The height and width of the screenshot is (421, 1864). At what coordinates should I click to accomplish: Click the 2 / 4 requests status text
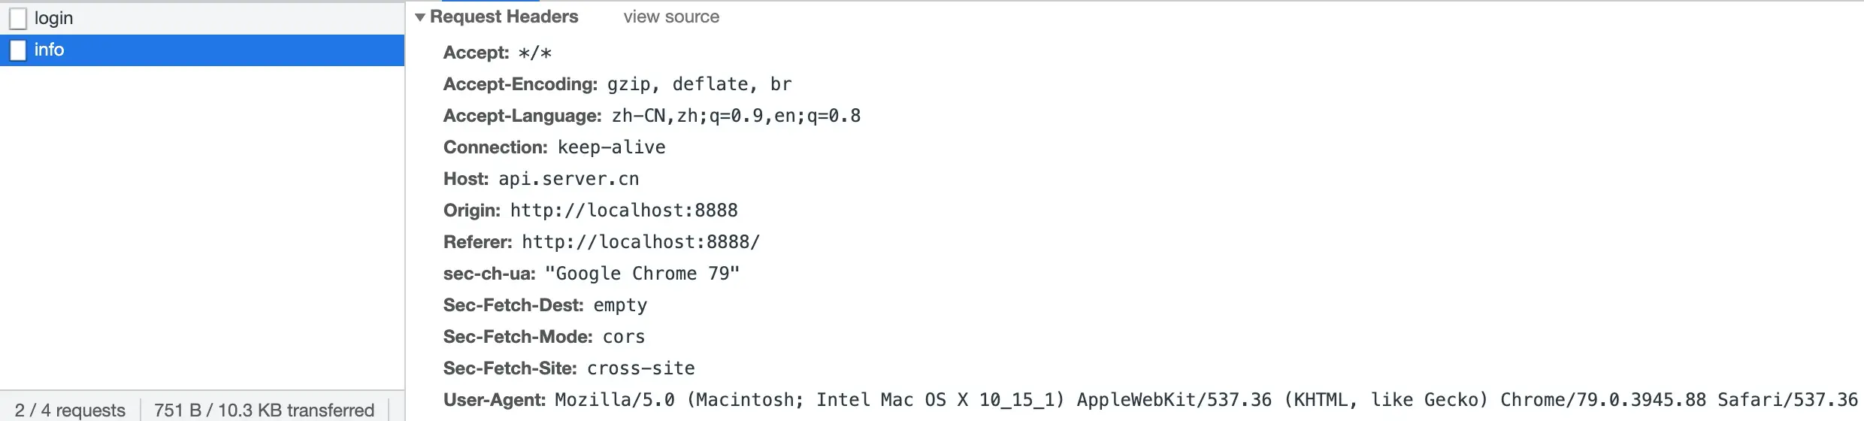(x=70, y=410)
